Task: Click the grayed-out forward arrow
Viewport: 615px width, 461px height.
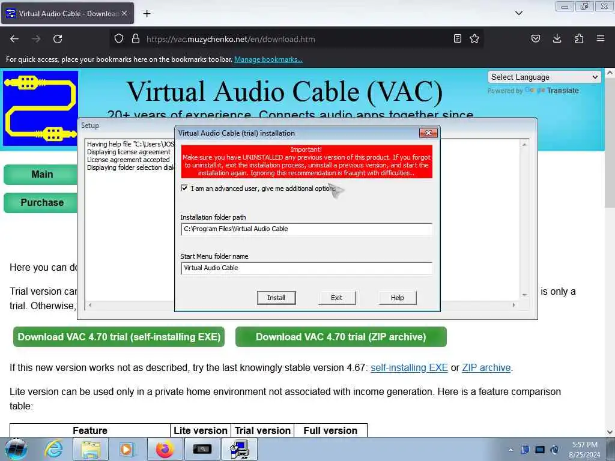Action: [x=36, y=39]
